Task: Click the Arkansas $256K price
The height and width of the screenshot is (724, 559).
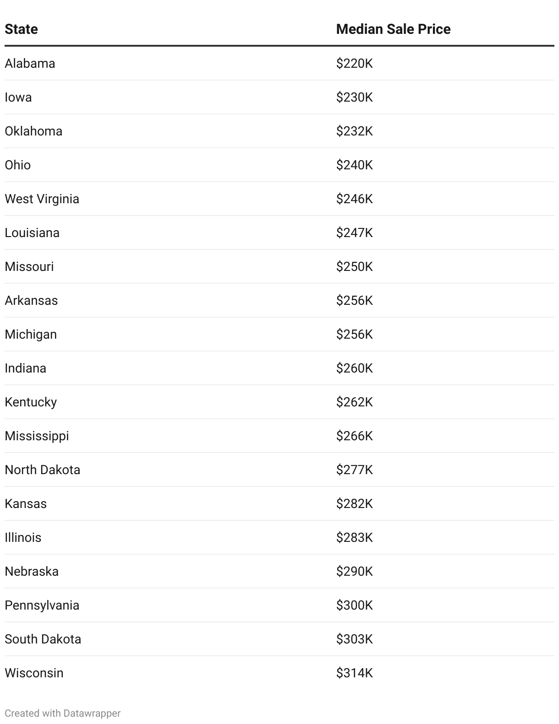Action: click(354, 300)
